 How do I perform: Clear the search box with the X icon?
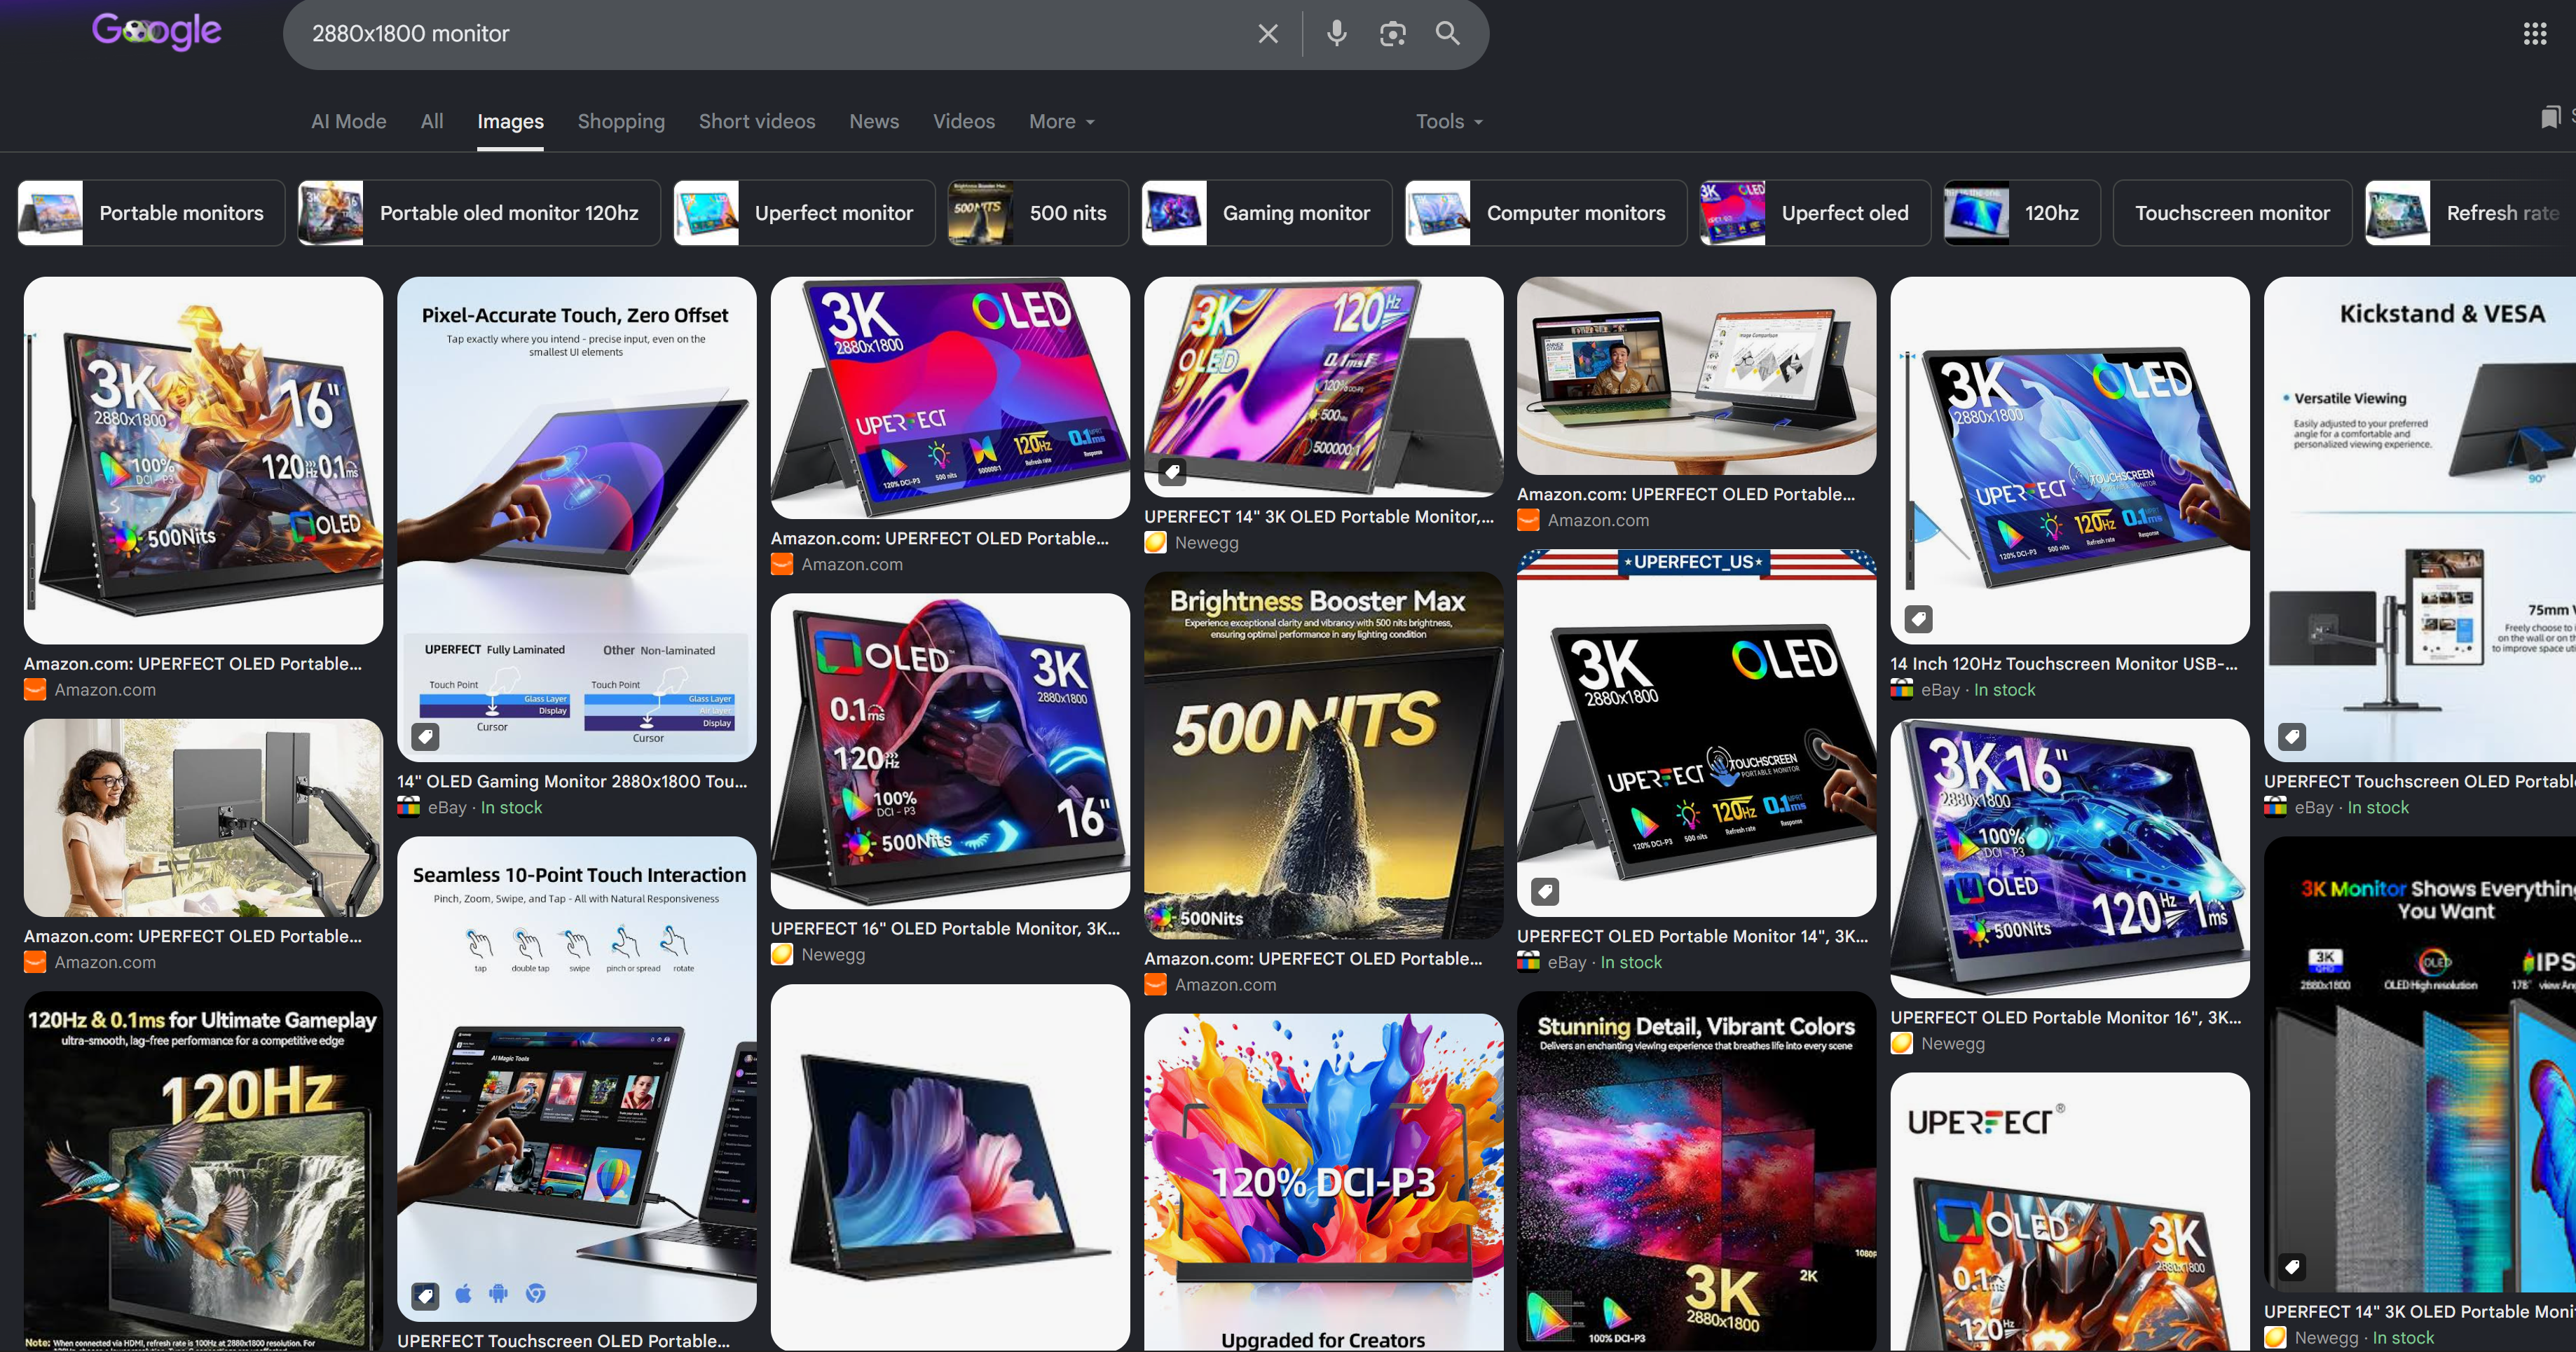click(x=1268, y=34)
